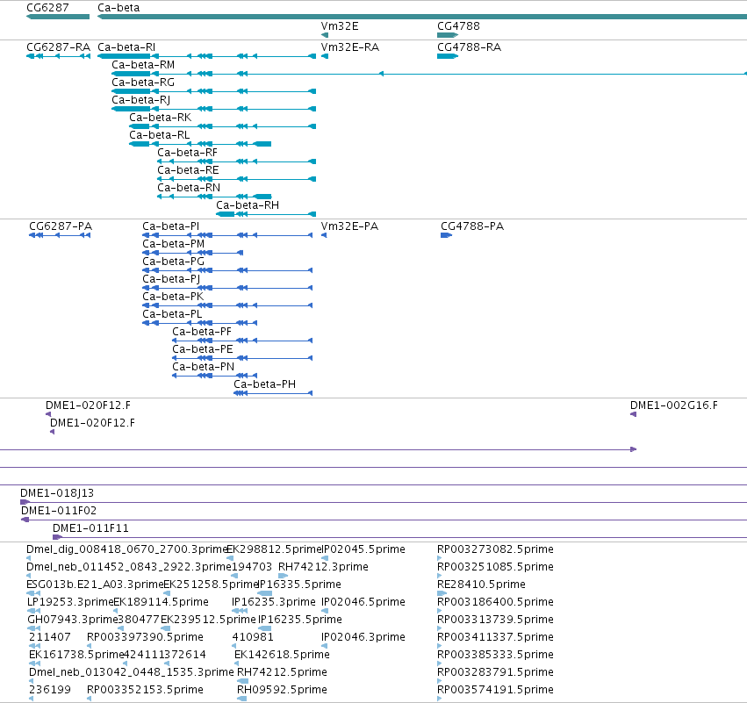
Task: Click EST RP003186400.5prime
Action: [495, 602]
